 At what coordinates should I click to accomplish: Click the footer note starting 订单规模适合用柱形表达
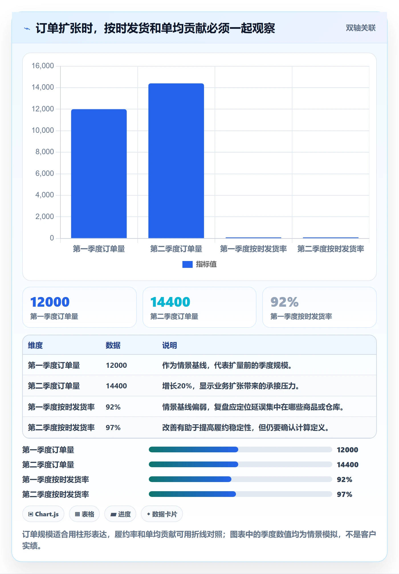coord(199,540)
